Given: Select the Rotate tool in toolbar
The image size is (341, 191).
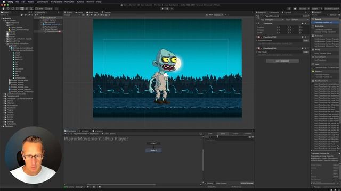Looking at the screenshot, I should click(13, 8).
